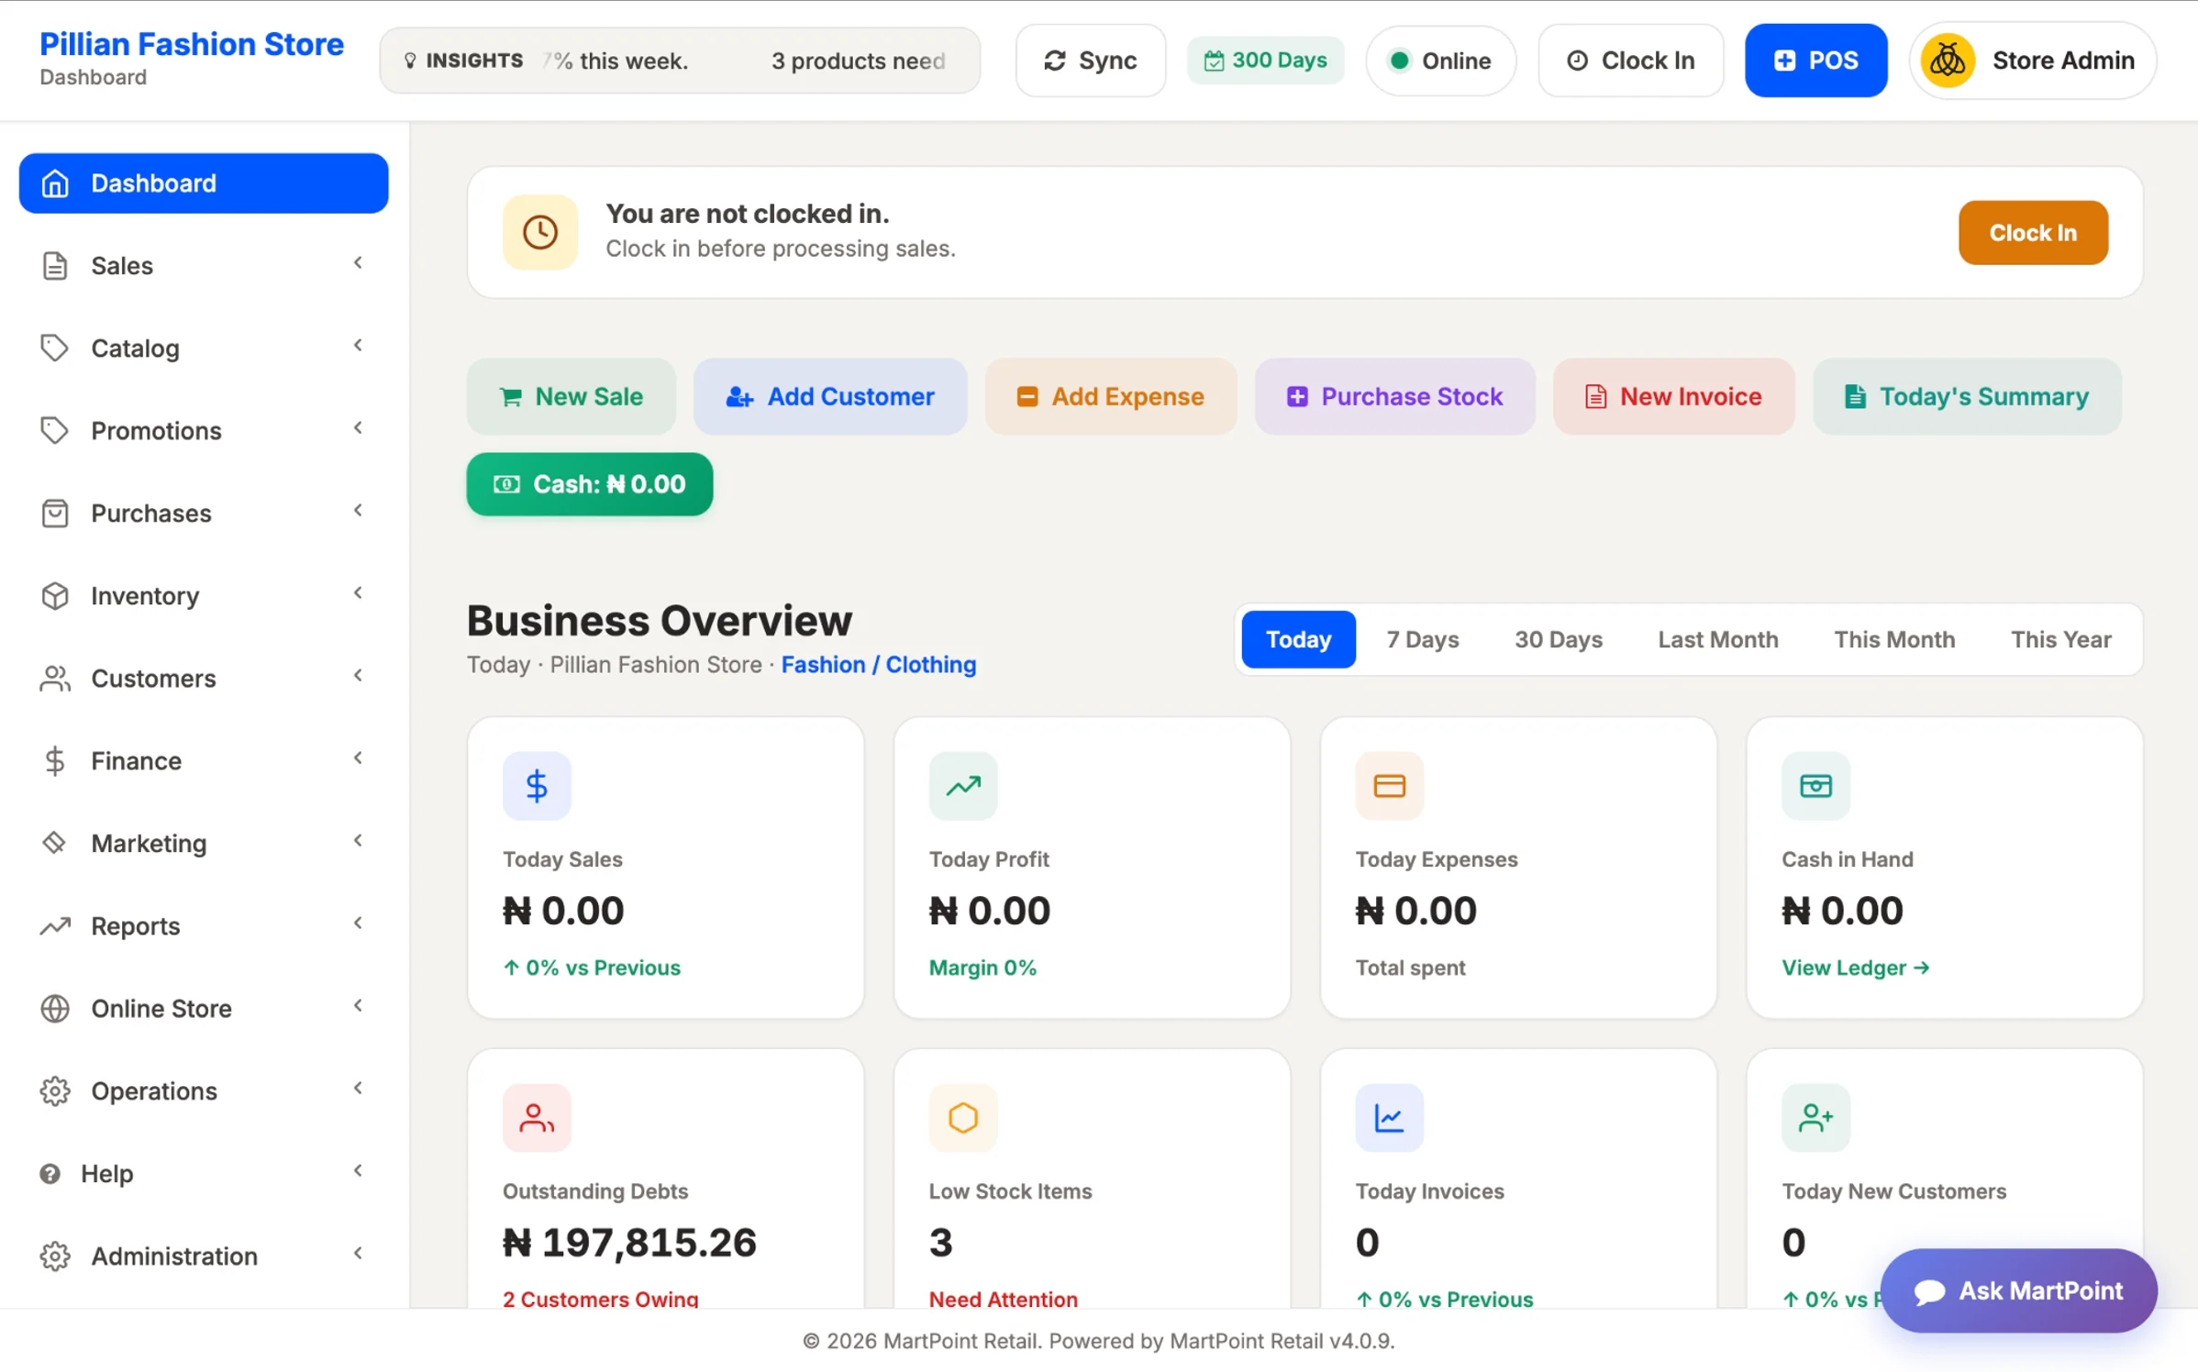
Task: Switch to the This Year tab
Action: (2060, 639)
